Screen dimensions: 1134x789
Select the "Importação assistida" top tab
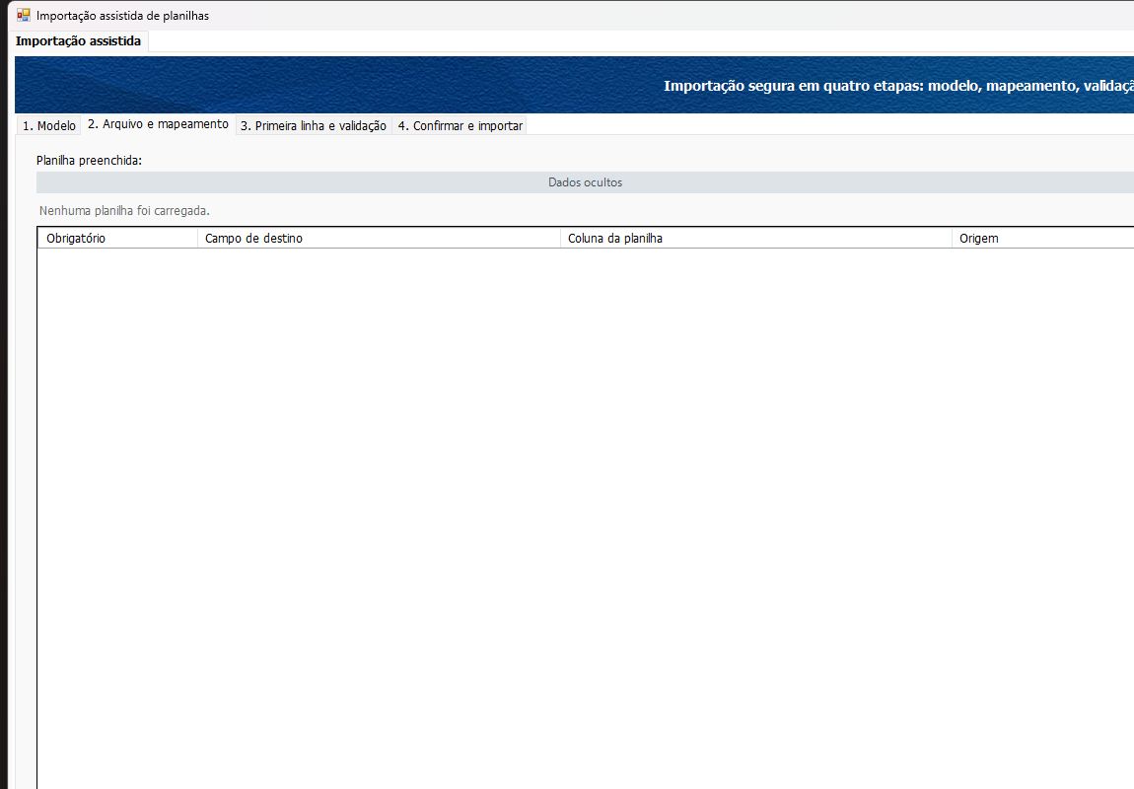78,41
